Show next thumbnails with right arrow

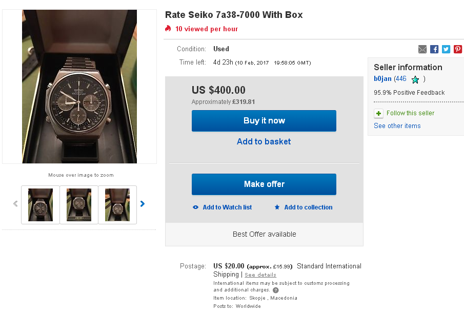coord(143,204)
